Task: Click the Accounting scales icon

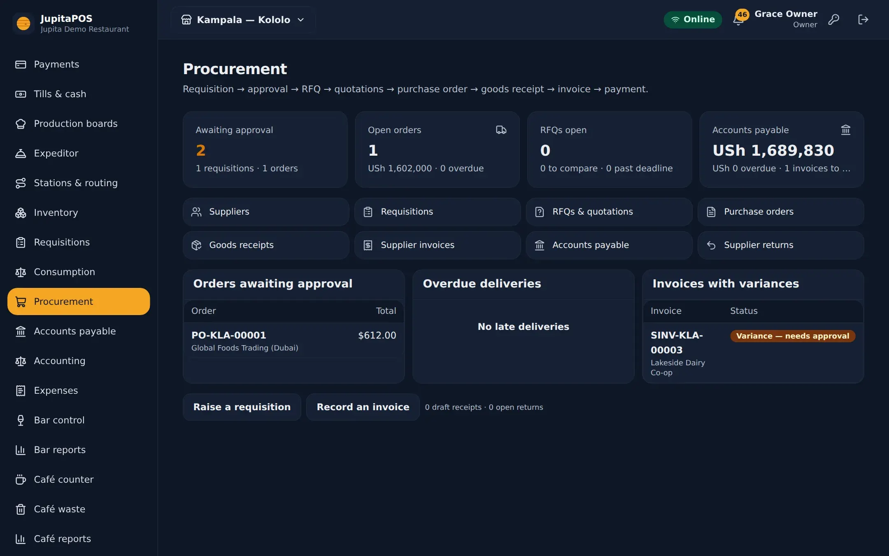Action: [x=21, y=361]
